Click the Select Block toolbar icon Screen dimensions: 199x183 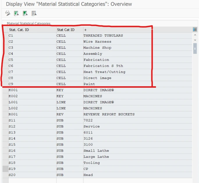(x=25, y=13)
